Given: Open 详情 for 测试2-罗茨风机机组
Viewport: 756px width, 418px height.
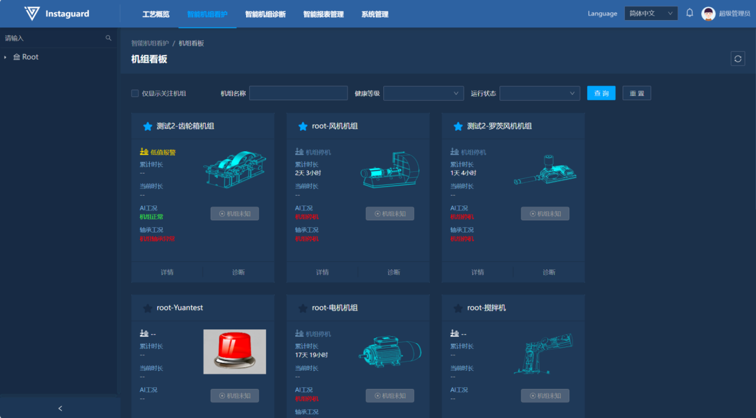Looking at the screenshot, I should click(478, 272).
